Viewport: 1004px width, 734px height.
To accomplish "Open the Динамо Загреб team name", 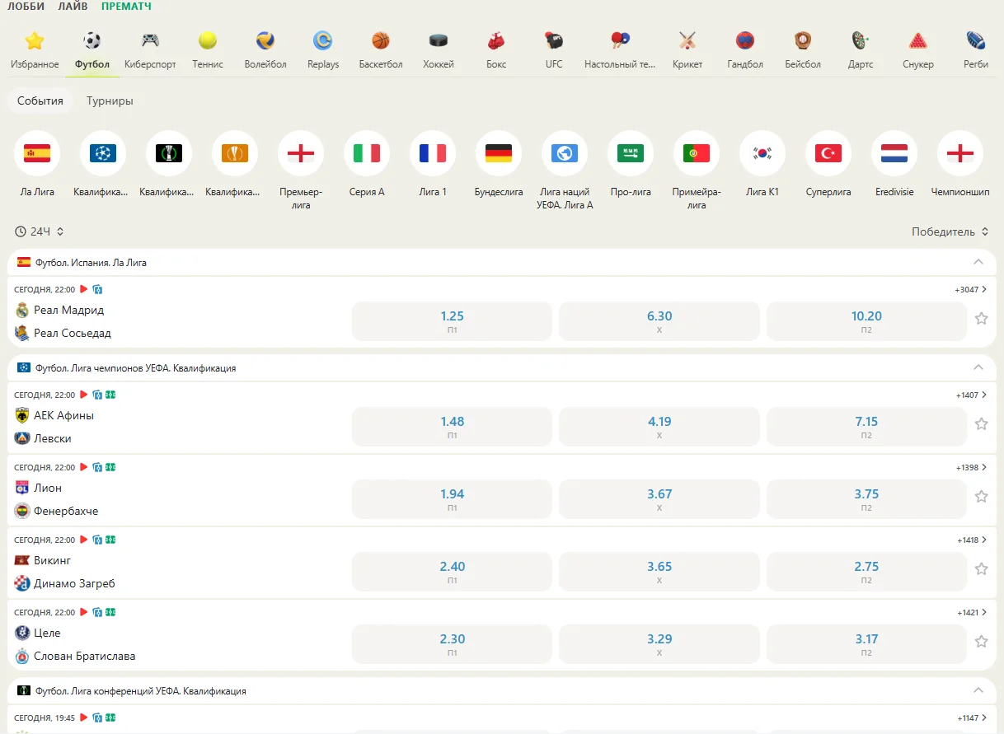I will [x=74, y=583].
